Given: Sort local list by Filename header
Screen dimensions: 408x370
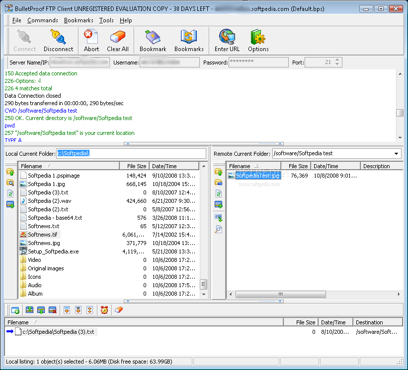Looking at the screenshot, I should [69, 166].
